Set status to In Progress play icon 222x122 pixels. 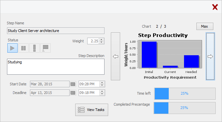pos(12,48)
